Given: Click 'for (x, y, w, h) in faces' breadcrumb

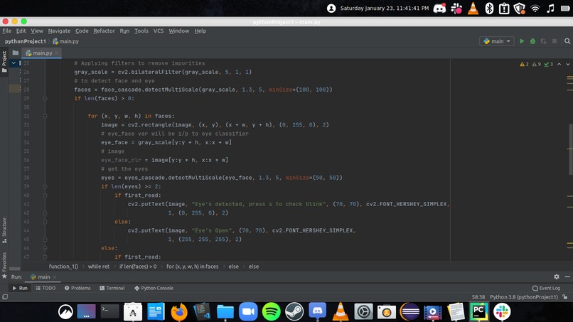Looking at the screenshot, I should (192, 267).
